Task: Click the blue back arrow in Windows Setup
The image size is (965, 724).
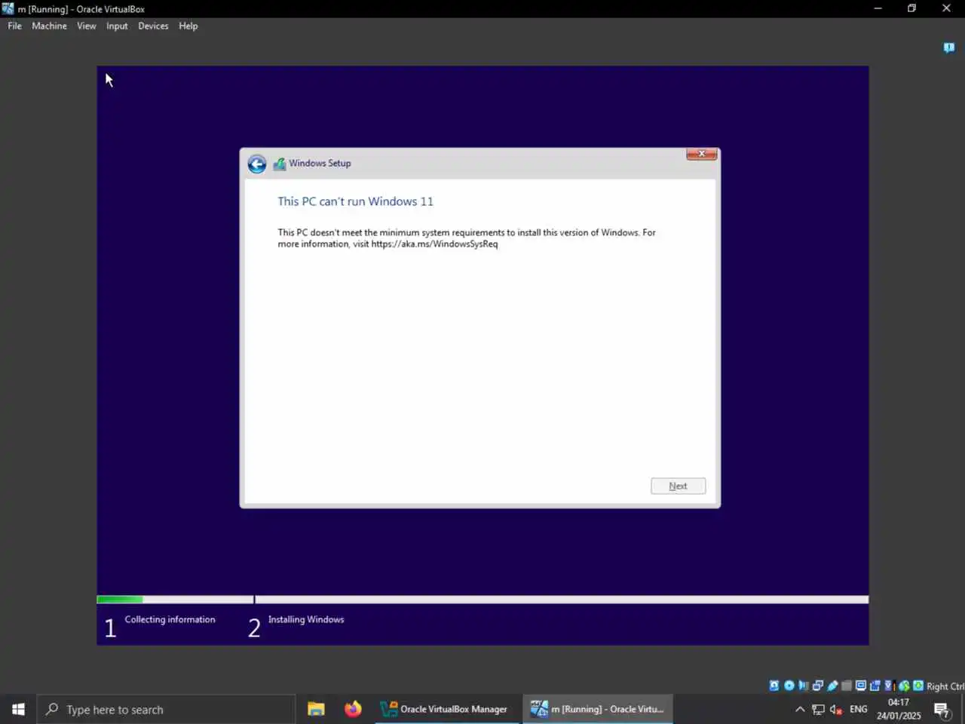Action: (x=257, y=164)
